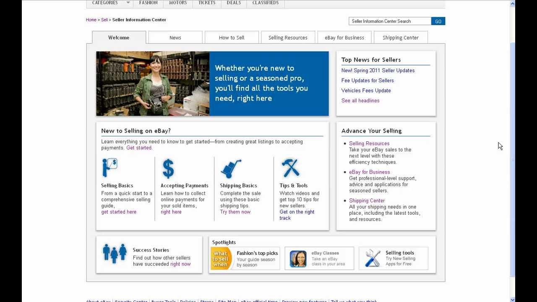The image size is (537, 302).
Task: Open Selling Resources link in Advance Your Selling
Action: click(369, 143)
